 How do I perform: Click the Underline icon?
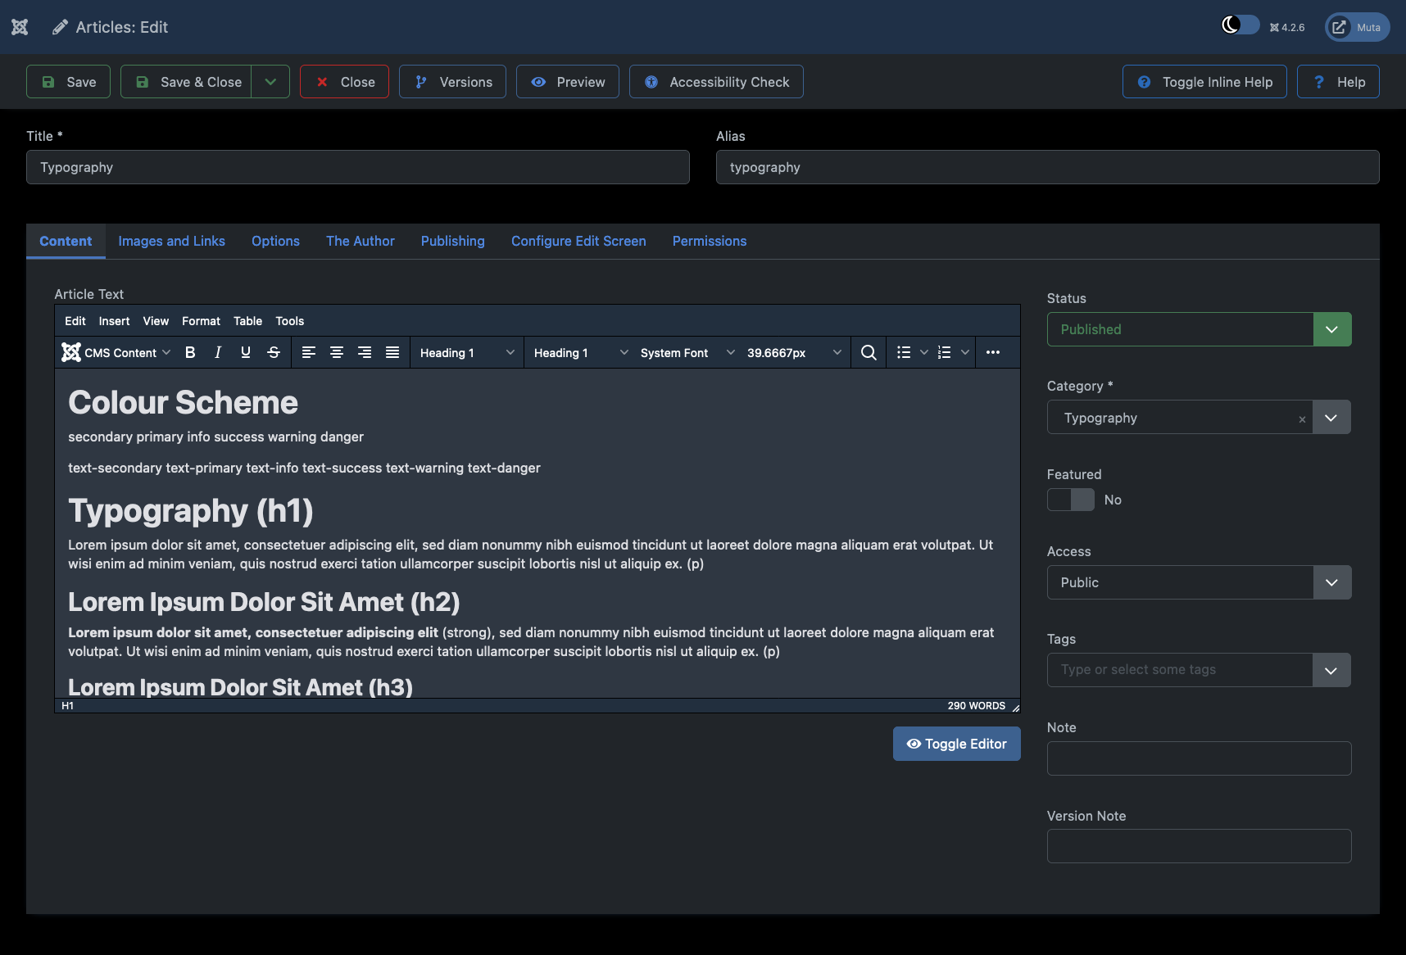[246, 352]
